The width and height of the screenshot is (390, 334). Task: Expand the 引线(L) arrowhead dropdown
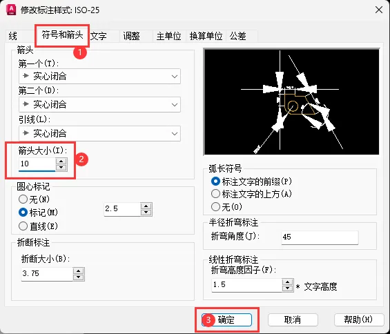pos(99,134)
